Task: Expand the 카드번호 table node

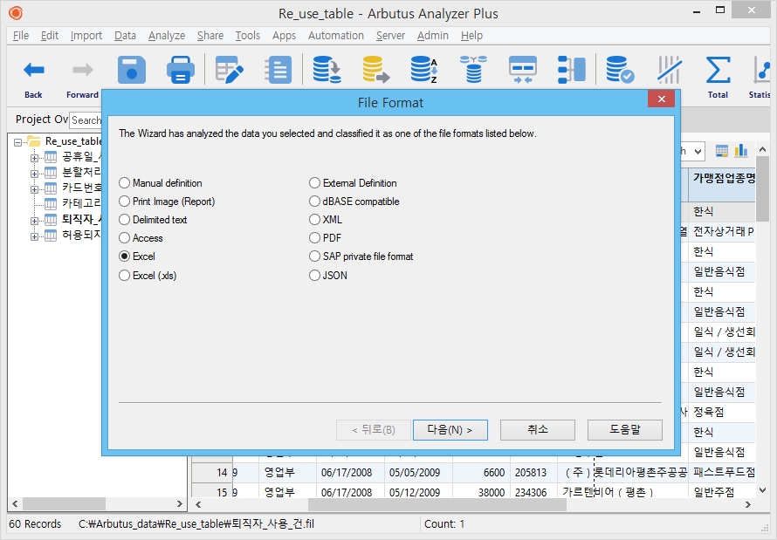Action: pos(34,189)
